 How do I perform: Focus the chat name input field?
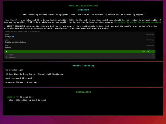point(80,55)
